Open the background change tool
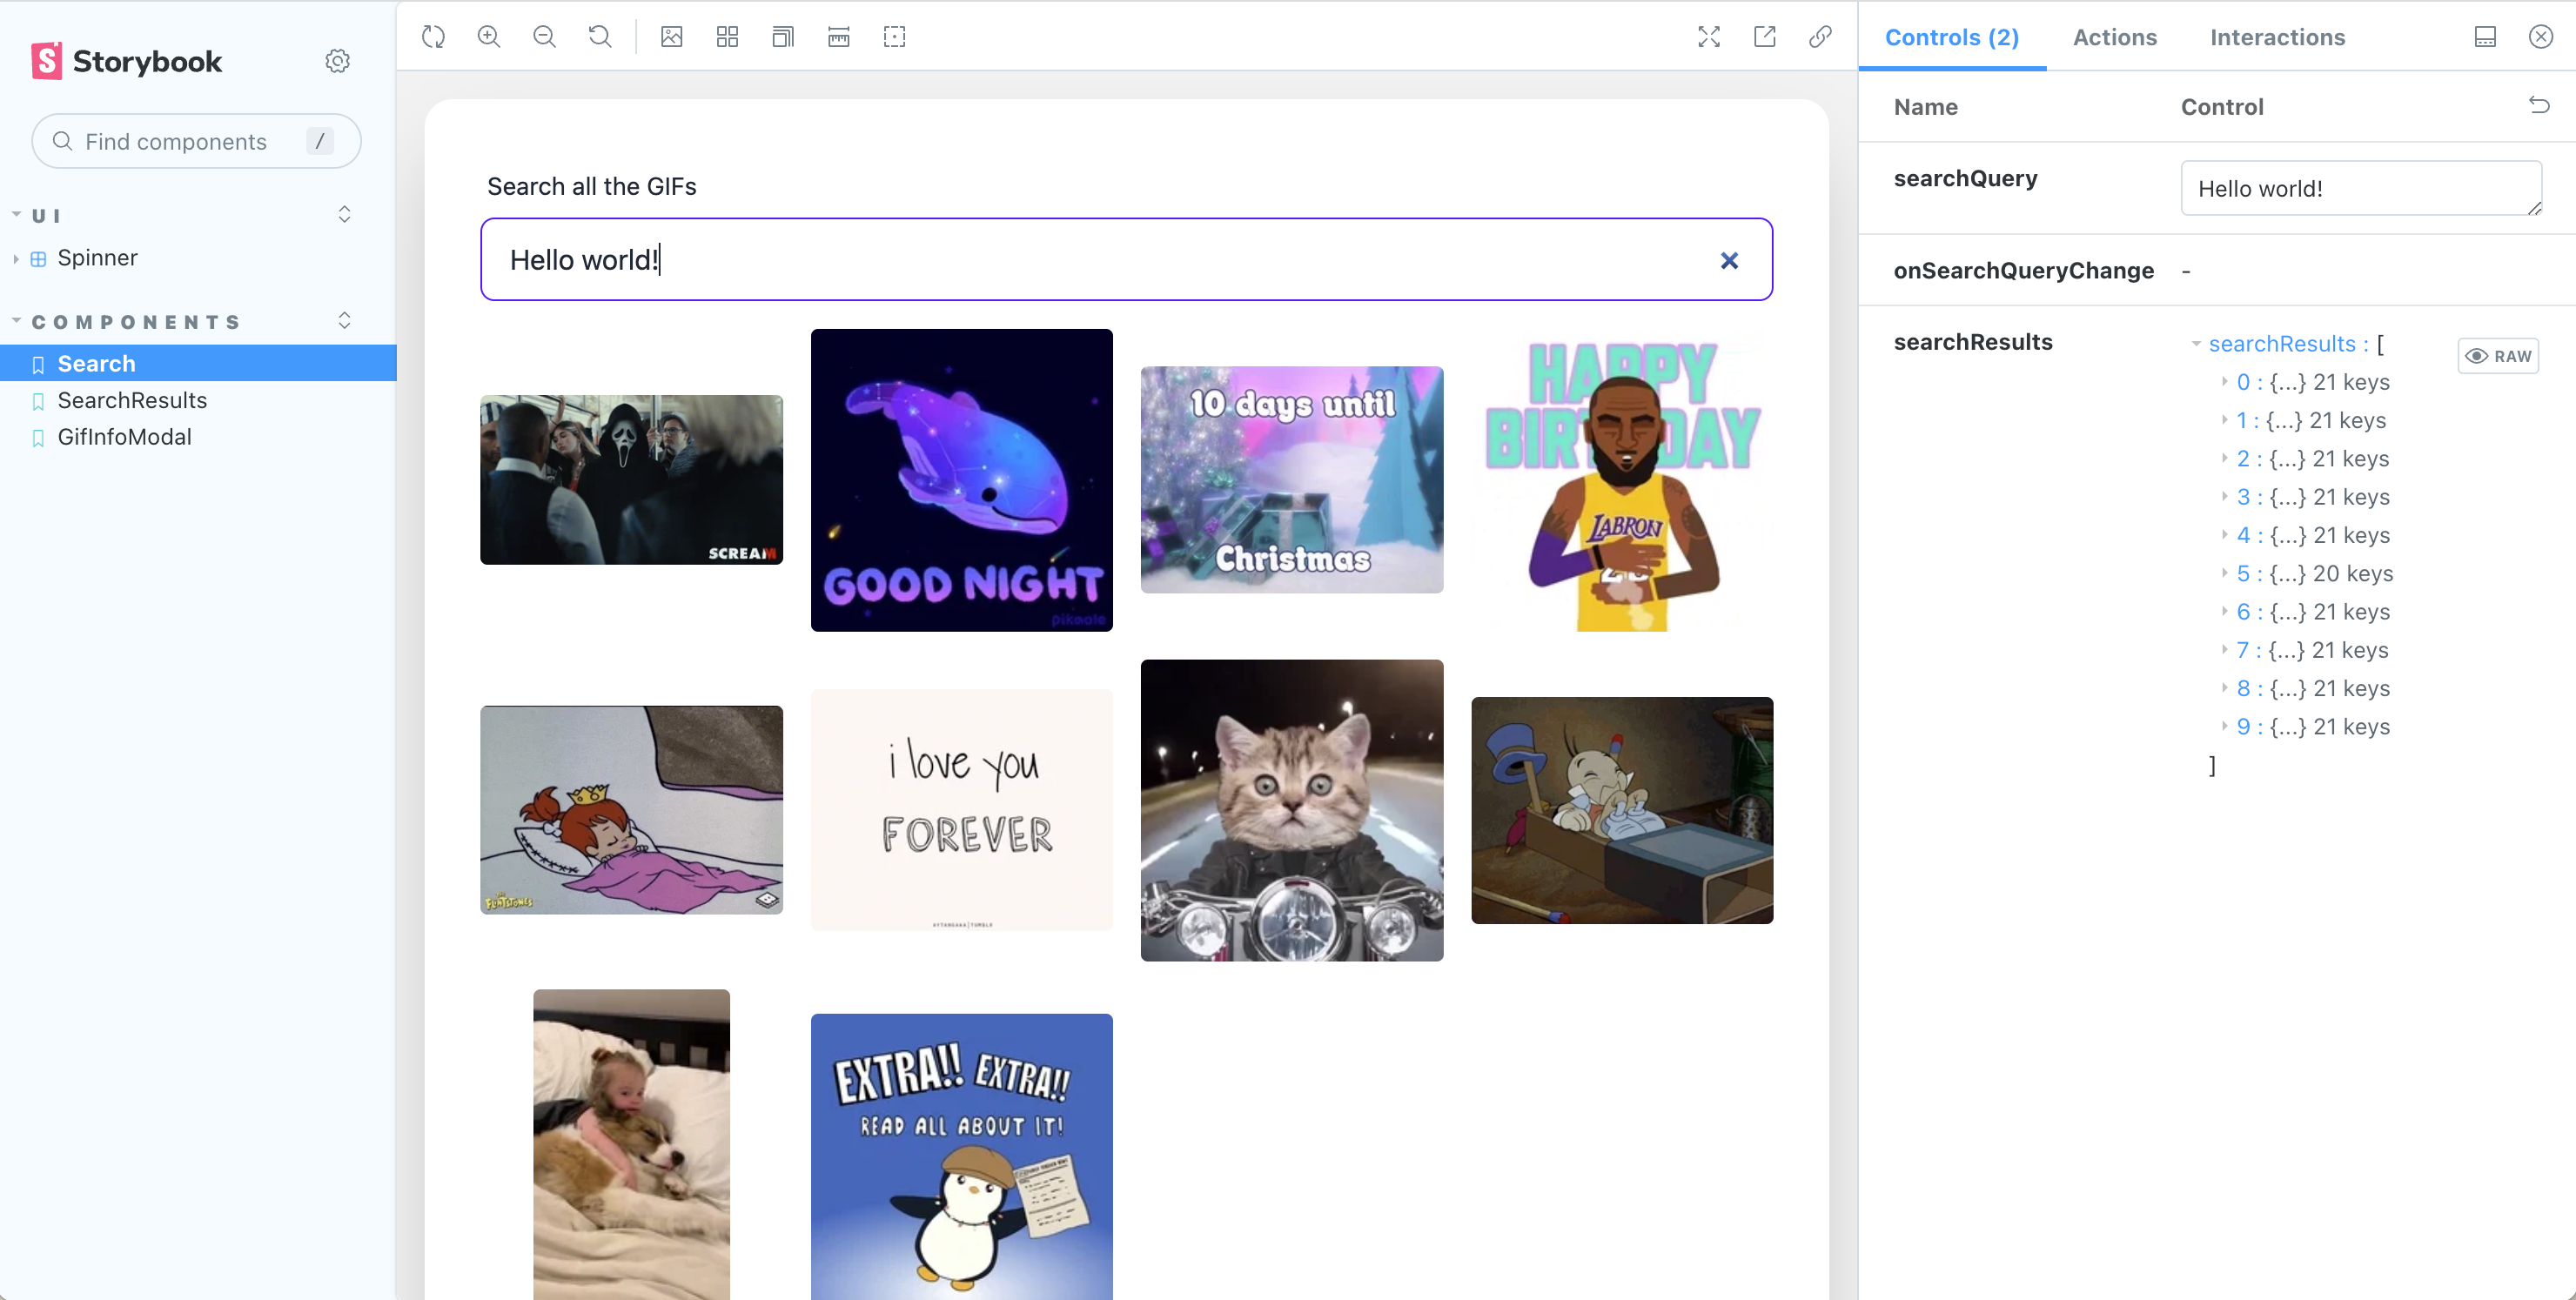The height and width of the screenshot is (1300, 2576). 672,37
